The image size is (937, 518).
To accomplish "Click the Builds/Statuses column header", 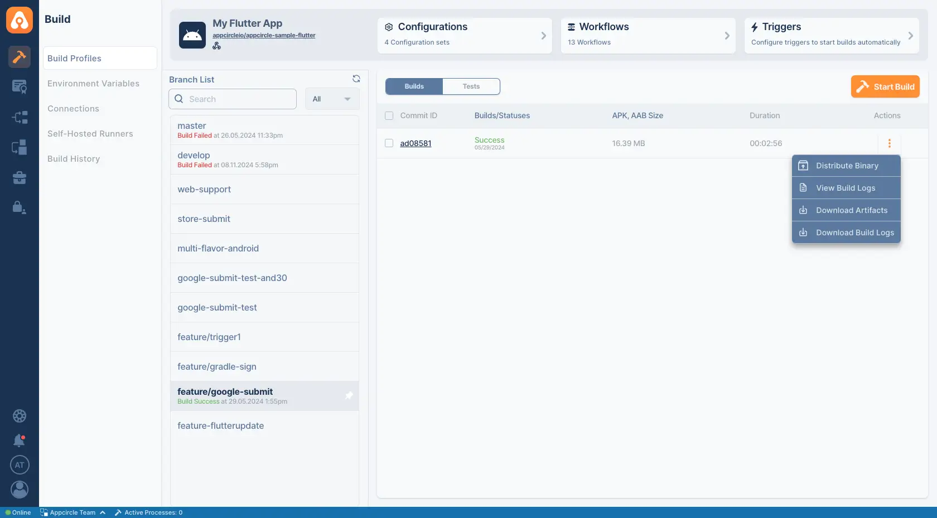I will coord(502,115).
